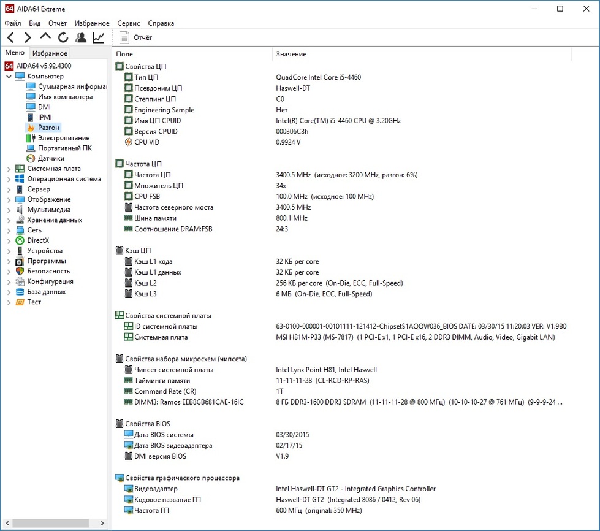Go back with the left arrow toolbar icon
The width and height of the screenshot is (600, 531).
10,37
